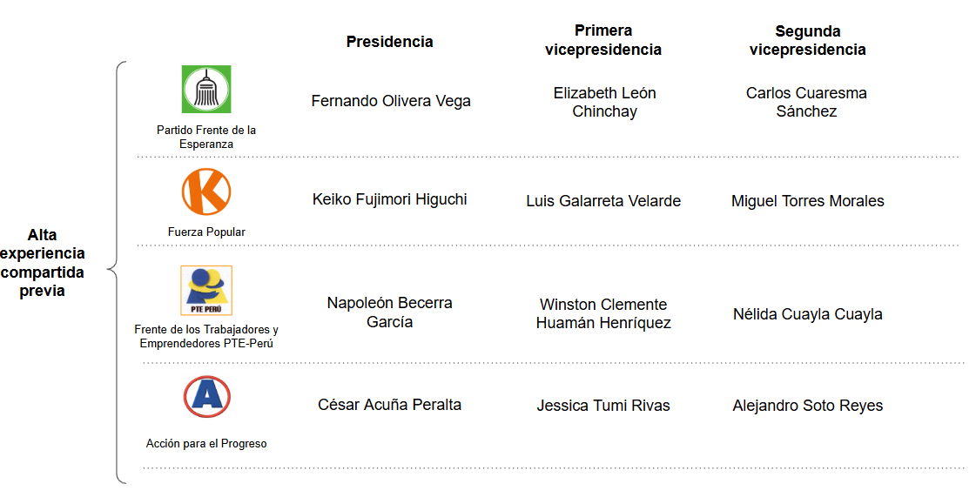Click Nélida Cuayla Cuayla text

point(807,314)
